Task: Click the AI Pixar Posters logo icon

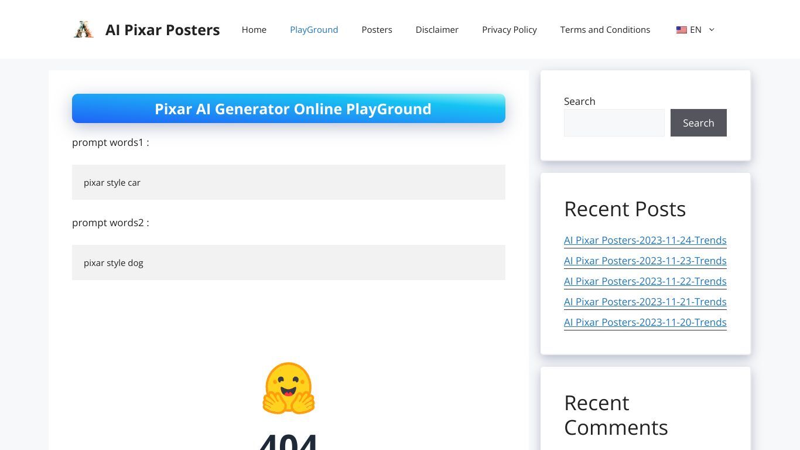Action: click(84, 29)
